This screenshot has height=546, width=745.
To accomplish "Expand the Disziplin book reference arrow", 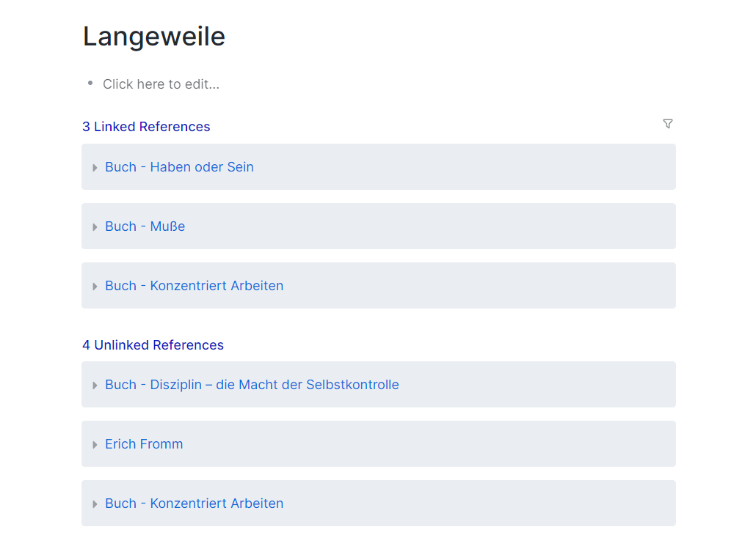I will tap(95, 385).
